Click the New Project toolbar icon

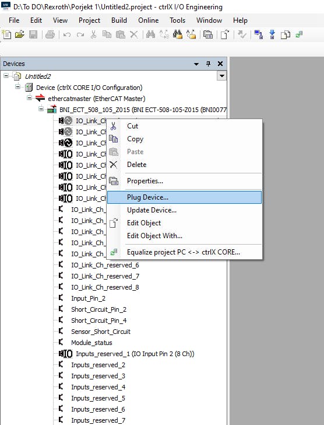pos(6,34)
